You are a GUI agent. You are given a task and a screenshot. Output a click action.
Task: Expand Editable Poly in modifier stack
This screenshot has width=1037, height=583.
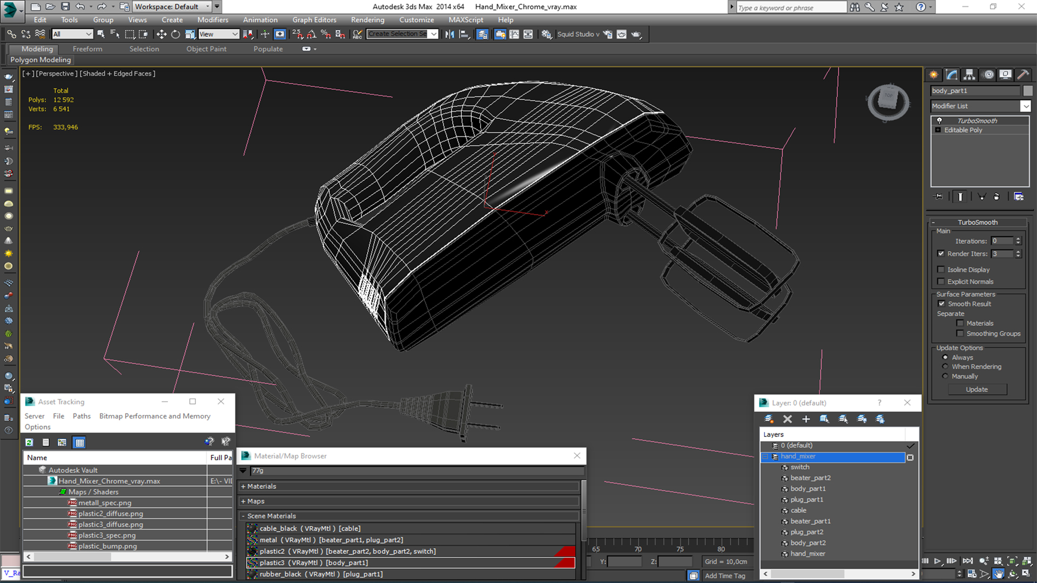click(x=938, y=130)
